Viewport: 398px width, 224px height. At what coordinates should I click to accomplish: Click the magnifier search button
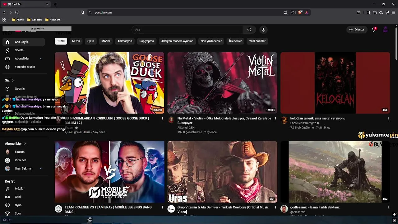coord(249,30)
